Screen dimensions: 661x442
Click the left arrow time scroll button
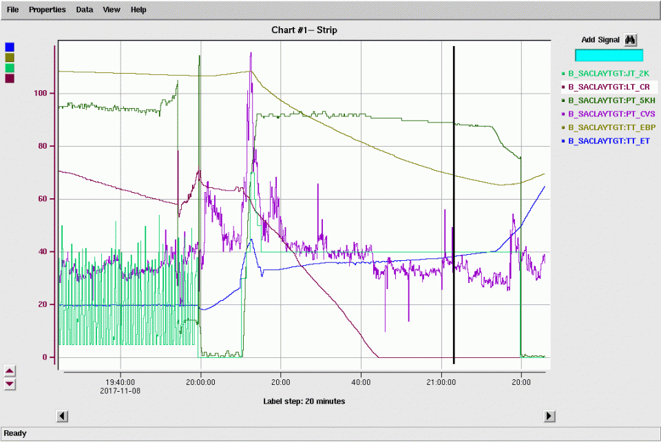[x=62, y=417]
